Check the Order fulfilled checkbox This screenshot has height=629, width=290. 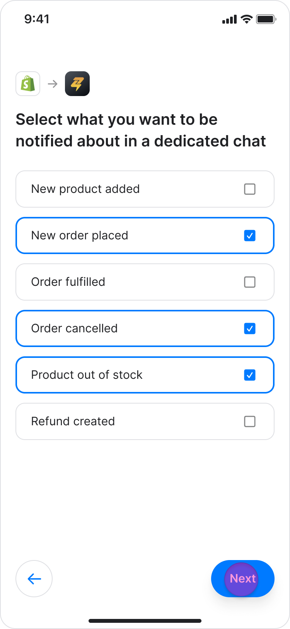pyautogui.click(x=250, y=282)
